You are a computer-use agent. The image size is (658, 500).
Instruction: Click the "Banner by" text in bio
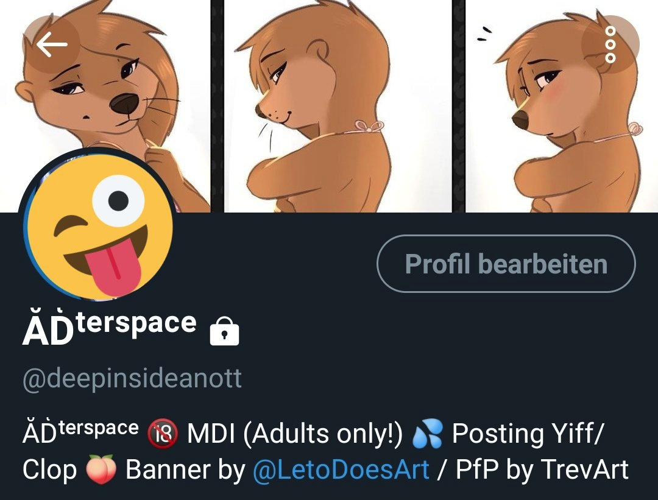pyautogui.click(x=185, y=470)
